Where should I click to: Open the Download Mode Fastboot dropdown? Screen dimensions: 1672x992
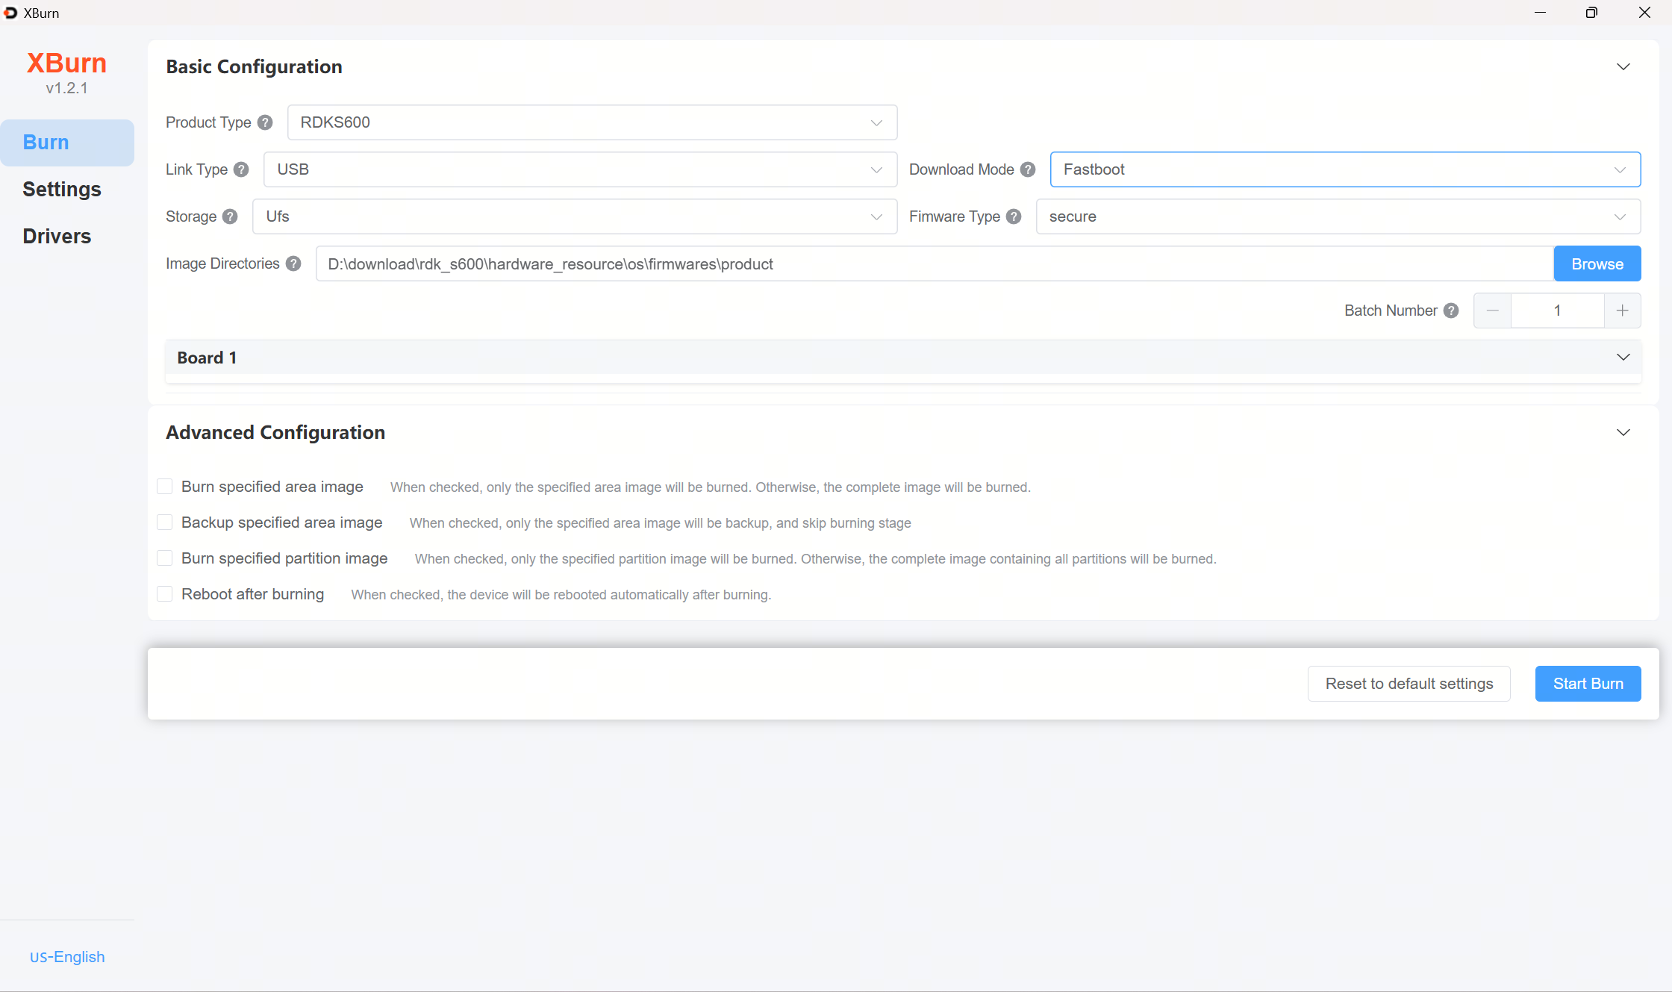(1345, 169)
